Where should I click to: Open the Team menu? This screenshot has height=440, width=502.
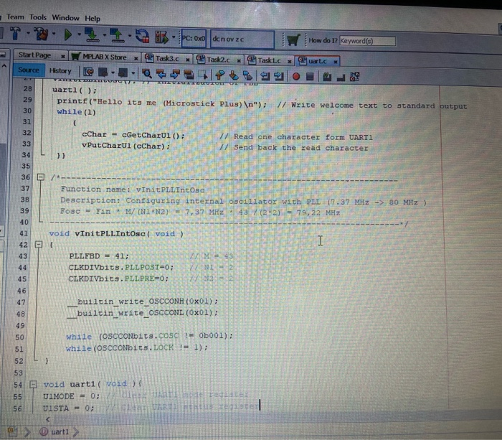pos(15,17)
